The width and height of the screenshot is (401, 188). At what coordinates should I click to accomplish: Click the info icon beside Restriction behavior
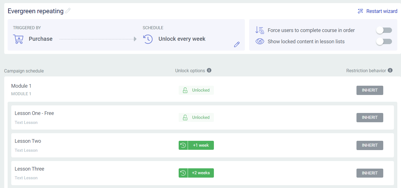click(x=390, y=70)
